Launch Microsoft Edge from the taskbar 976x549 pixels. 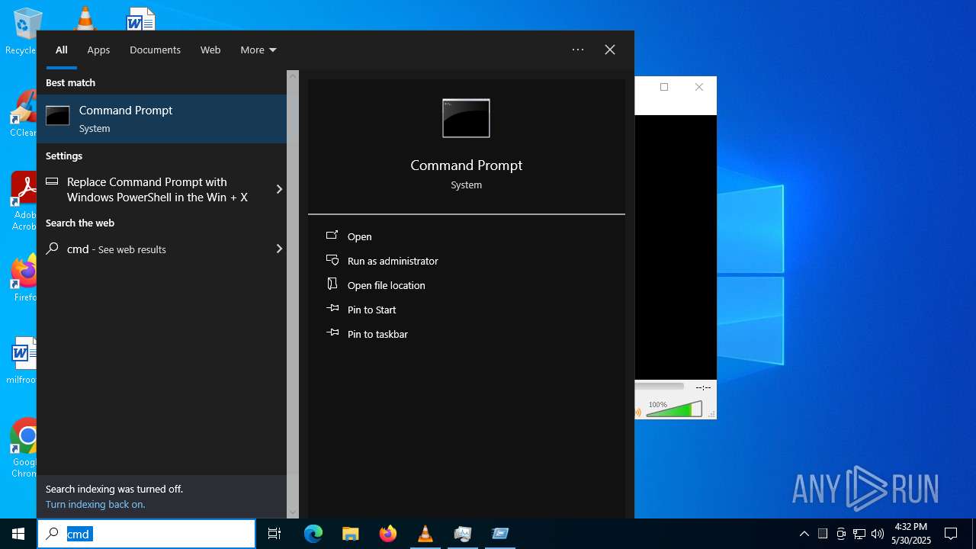(x=313, y=534)
